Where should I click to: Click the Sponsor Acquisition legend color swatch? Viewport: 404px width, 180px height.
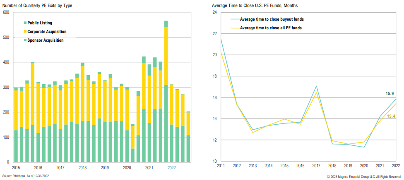pyautogui.click(x=26, y=40)
